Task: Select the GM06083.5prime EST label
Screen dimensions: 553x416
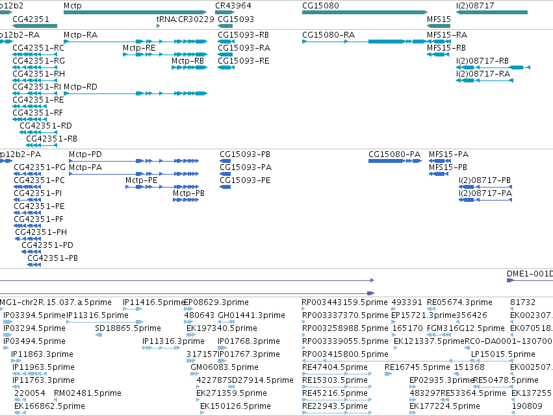Action: point(225,367)
